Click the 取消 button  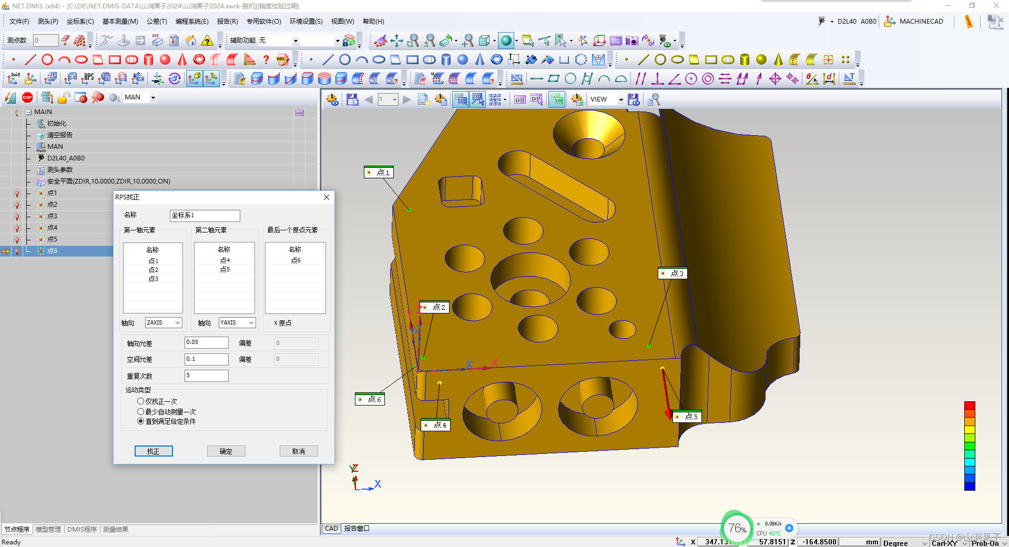299,451
